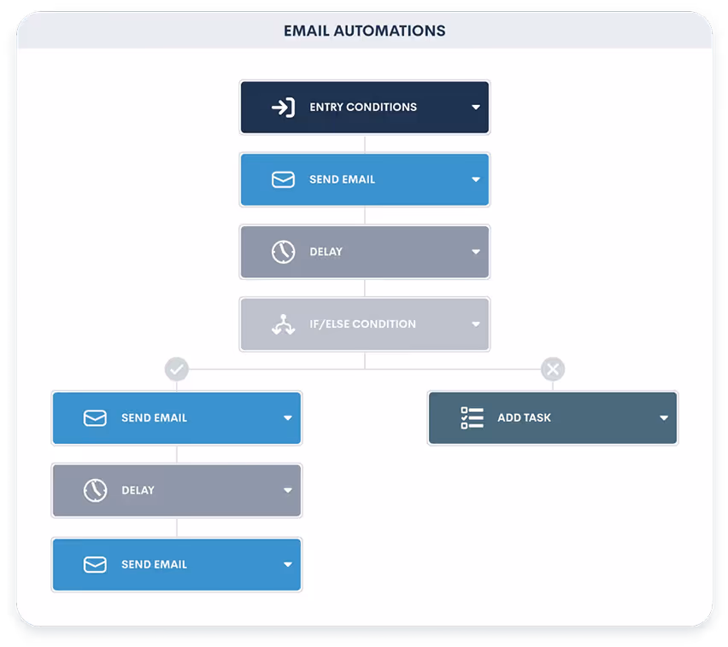This screenshot has width=728, height=647.
Task: Select the checklist icon on Add Task
Action: point(471,417)
